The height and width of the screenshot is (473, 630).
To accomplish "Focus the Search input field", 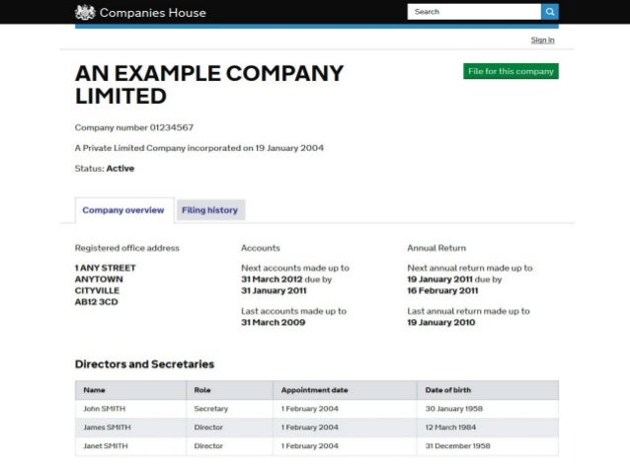I will pyautogui.click(x=474, y=12).
